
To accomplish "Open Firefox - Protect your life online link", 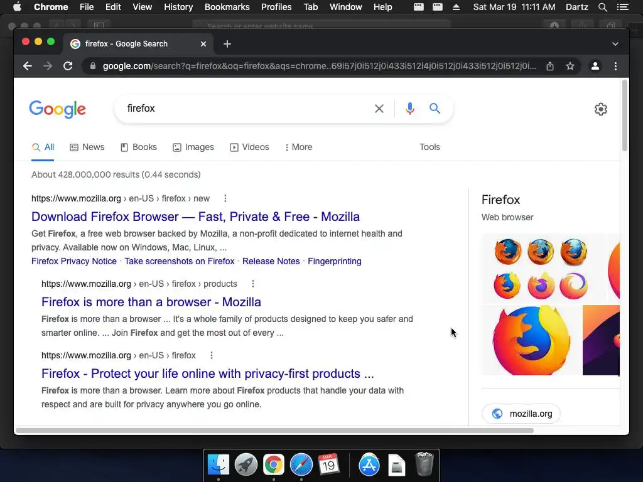I will [x=208, y=373].
